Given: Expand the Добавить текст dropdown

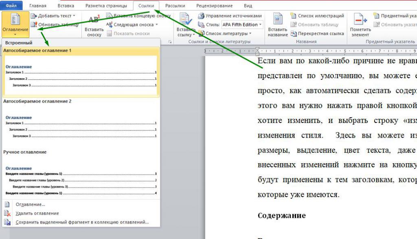Looking at the screenshot, I should [74, 16].
